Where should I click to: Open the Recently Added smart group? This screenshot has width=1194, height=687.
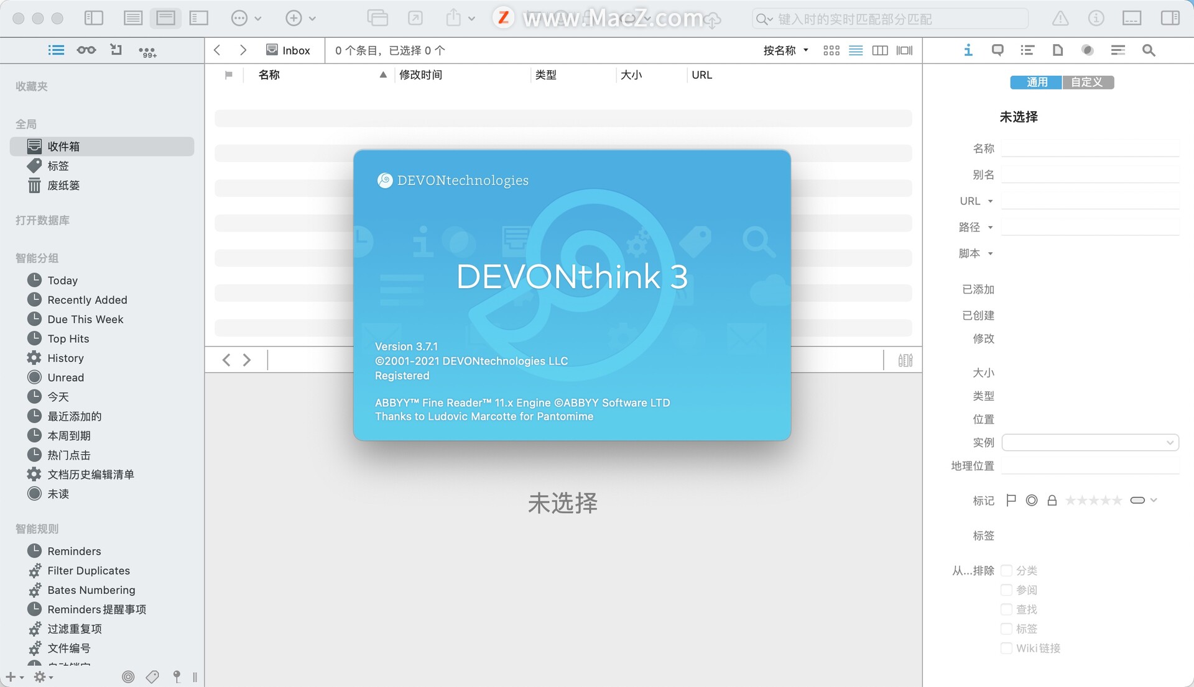(102, 299)
